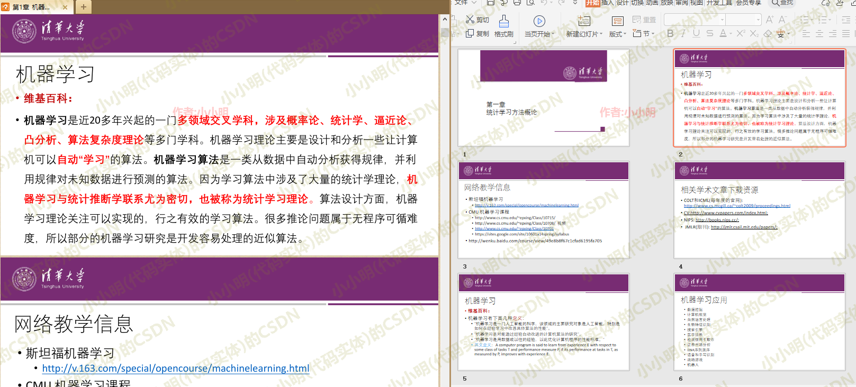The image size is (856, 387).
Task: Click the slide Layout (版式) icon
Action: tap(617, 21)
